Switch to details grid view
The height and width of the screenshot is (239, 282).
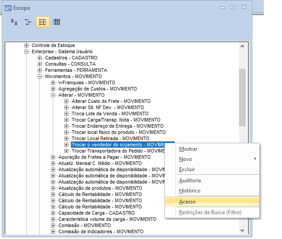click(x=56, y=22)
